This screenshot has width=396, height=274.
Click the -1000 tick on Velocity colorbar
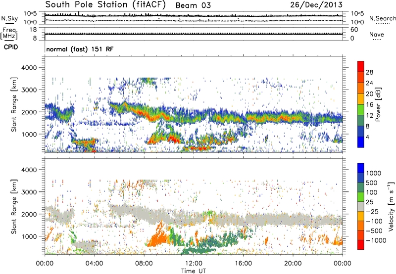(x=376, y=240)
